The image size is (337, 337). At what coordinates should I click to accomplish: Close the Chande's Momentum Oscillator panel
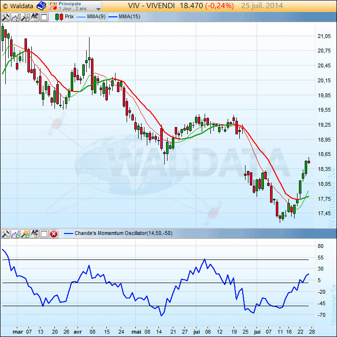[x=54, y=233]
